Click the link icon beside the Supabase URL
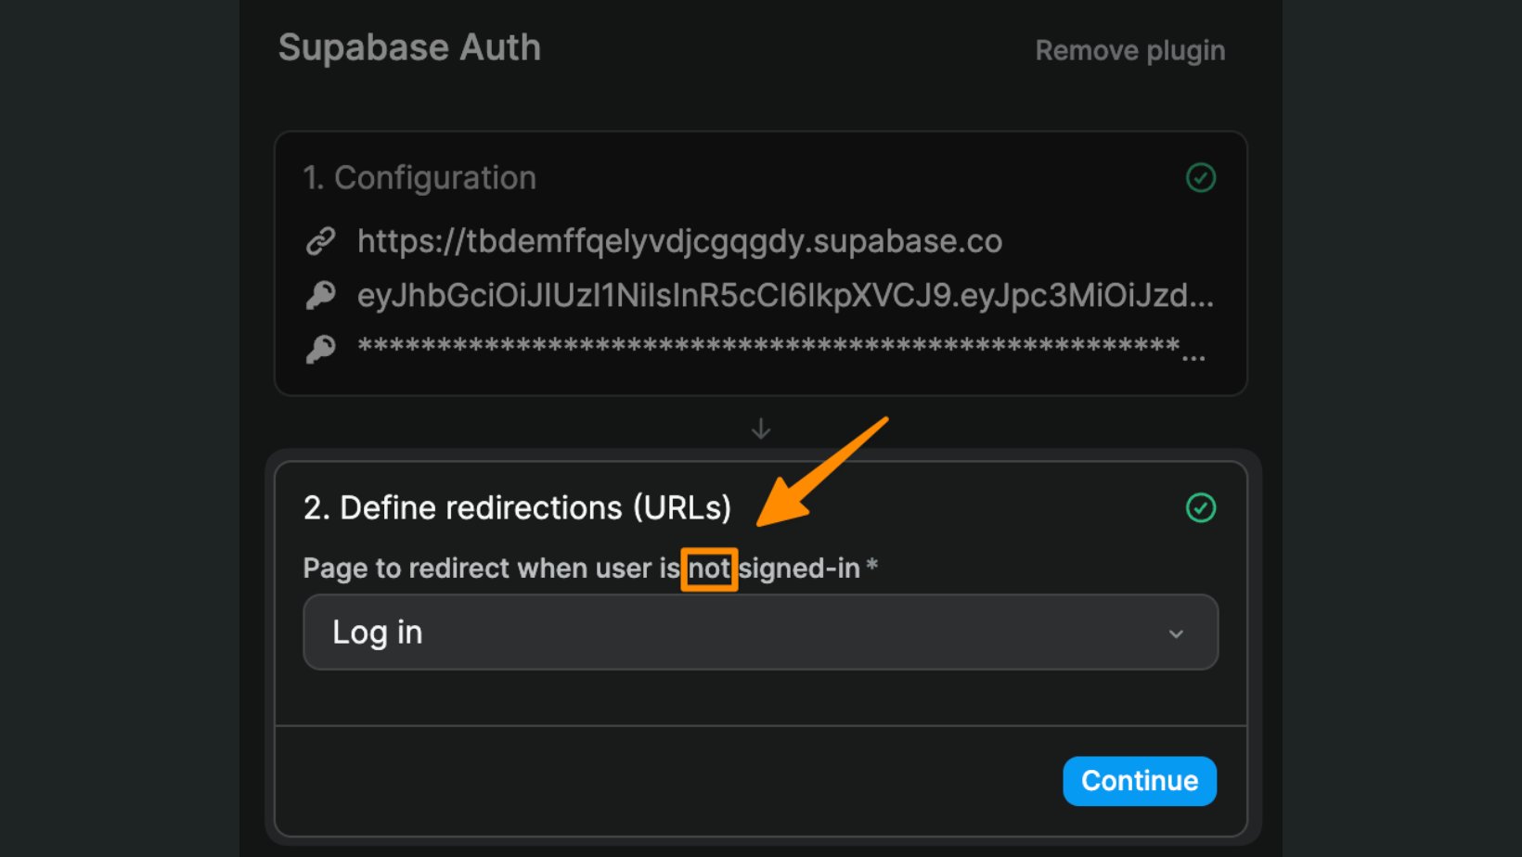Viewport: 1522px width, 857px height. pyautogui.click(x=321, y=240)
